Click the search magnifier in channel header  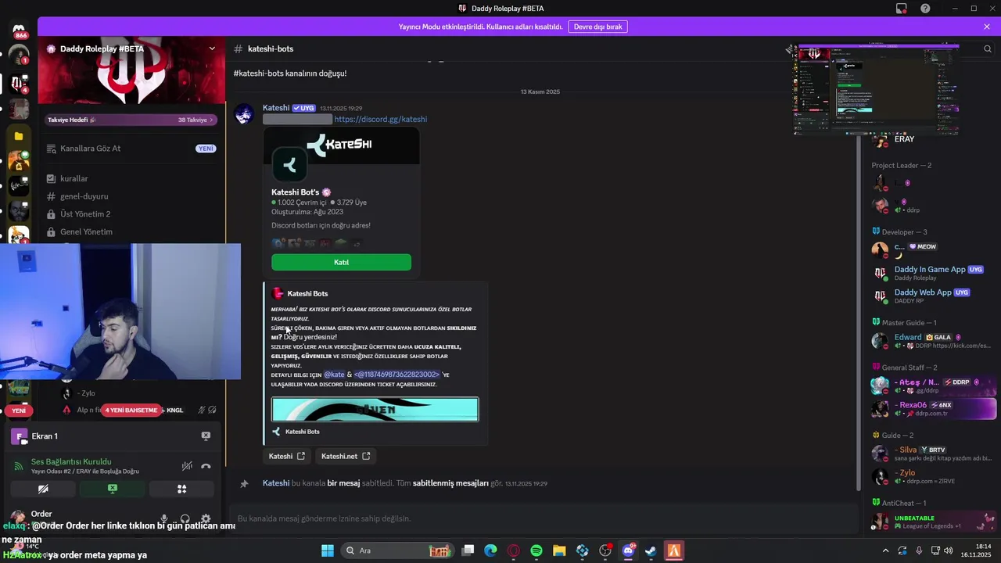click(x=988, y=48)
